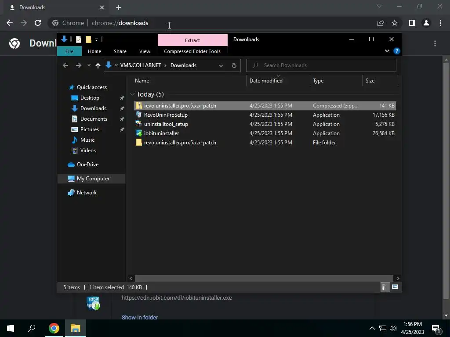
Task: Open Pictures in navigation pane
Action: pyautogui.click(x=90, y=129)
